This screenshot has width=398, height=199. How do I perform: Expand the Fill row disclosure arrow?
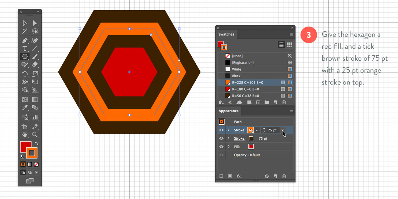229,147
